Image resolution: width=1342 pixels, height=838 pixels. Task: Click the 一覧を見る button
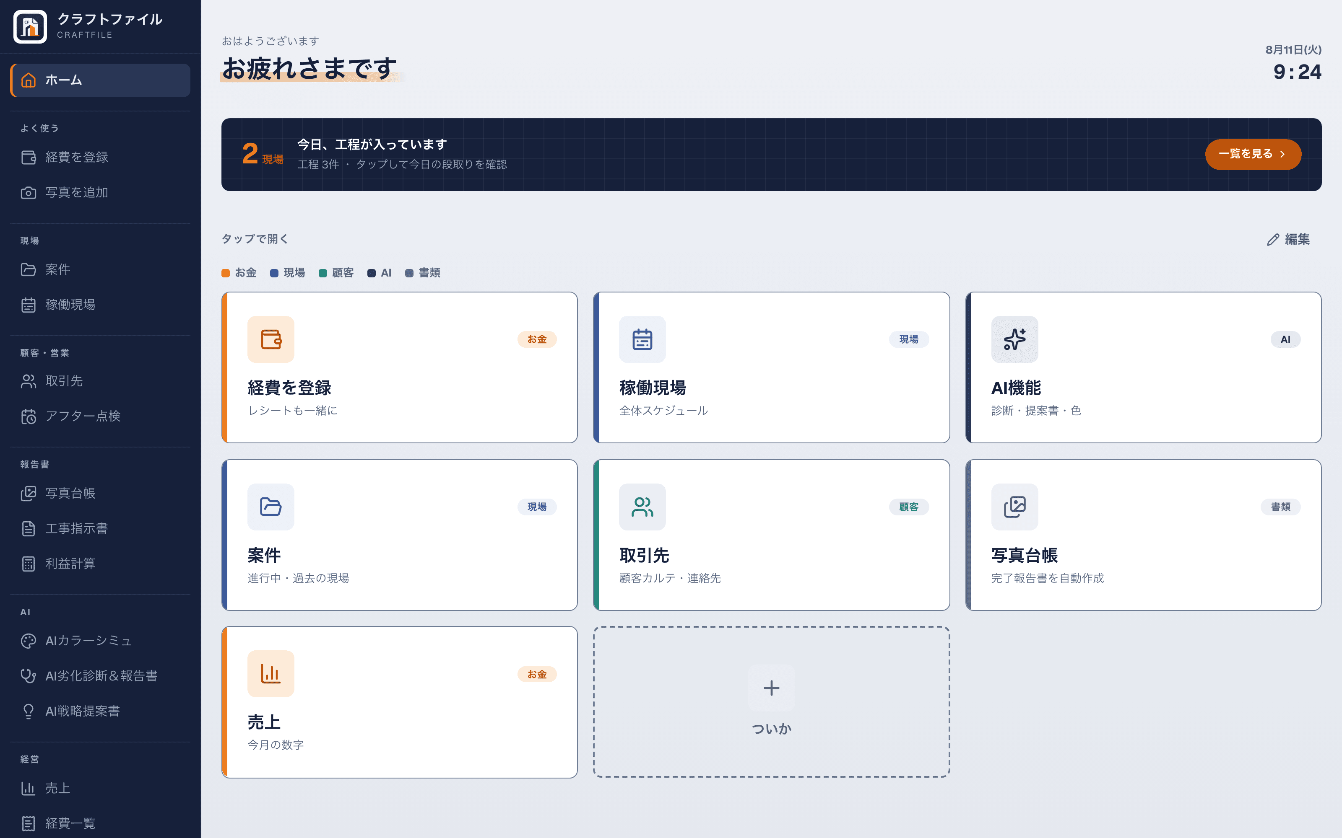[x=1253, y=154]
